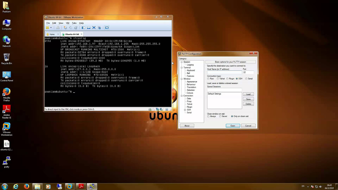Click the Send Ctrl+Alt+Del toolbar icon

point(58,27)
